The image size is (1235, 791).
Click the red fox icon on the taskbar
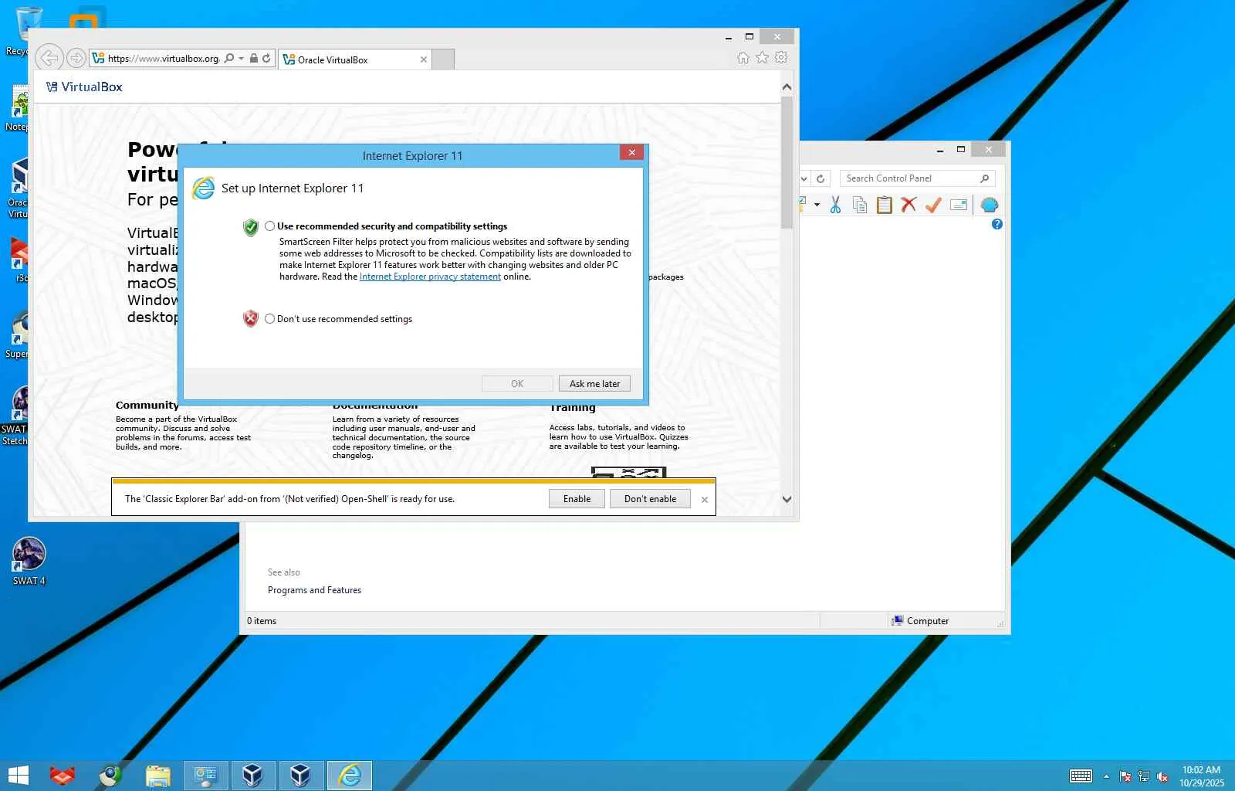63,776
